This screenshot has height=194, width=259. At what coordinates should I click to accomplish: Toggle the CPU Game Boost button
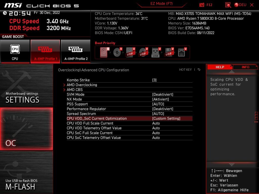coord(15,51)
